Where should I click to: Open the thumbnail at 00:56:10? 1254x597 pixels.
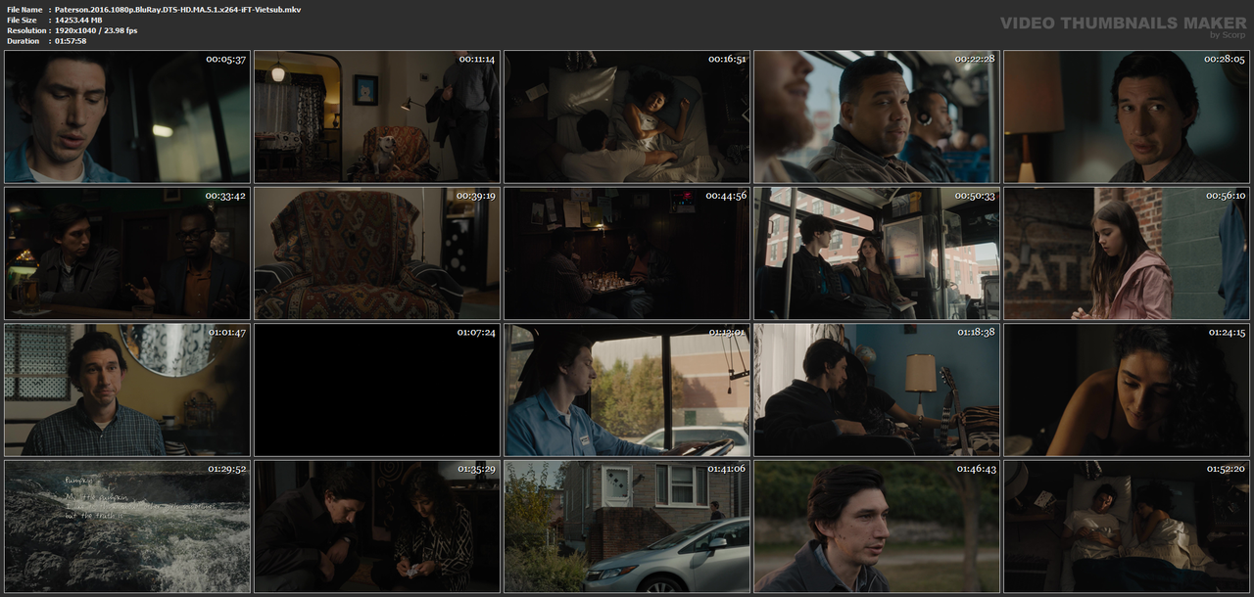point(1127,253)
